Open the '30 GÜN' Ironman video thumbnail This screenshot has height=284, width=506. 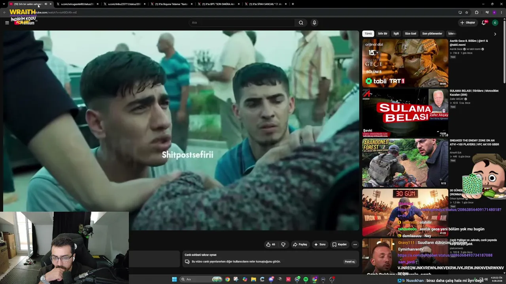[405, 213]
